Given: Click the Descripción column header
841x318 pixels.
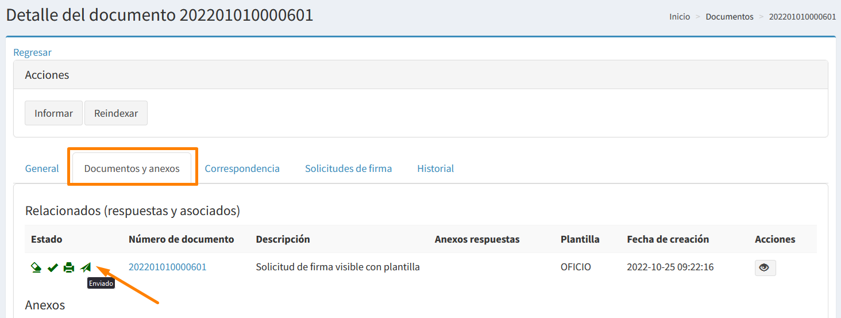Looking at the screenshot, I should click(x=283, y=239).
